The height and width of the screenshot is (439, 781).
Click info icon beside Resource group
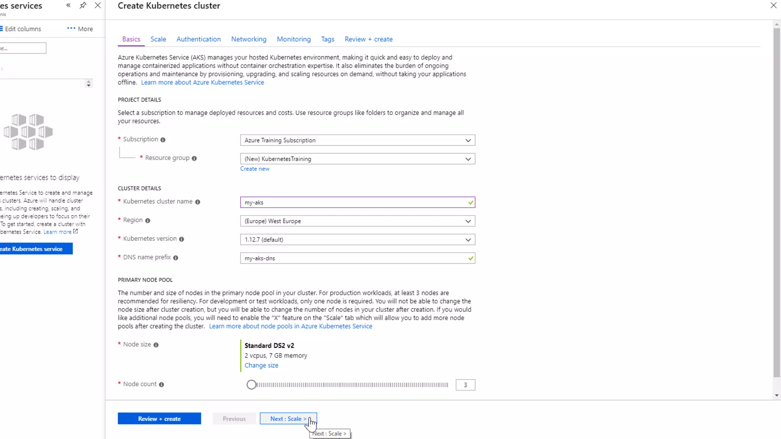[194, 159]
